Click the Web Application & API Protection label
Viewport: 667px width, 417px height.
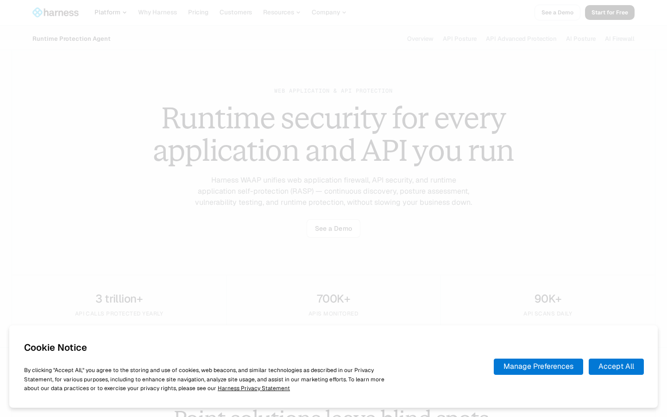click(333, 91)
